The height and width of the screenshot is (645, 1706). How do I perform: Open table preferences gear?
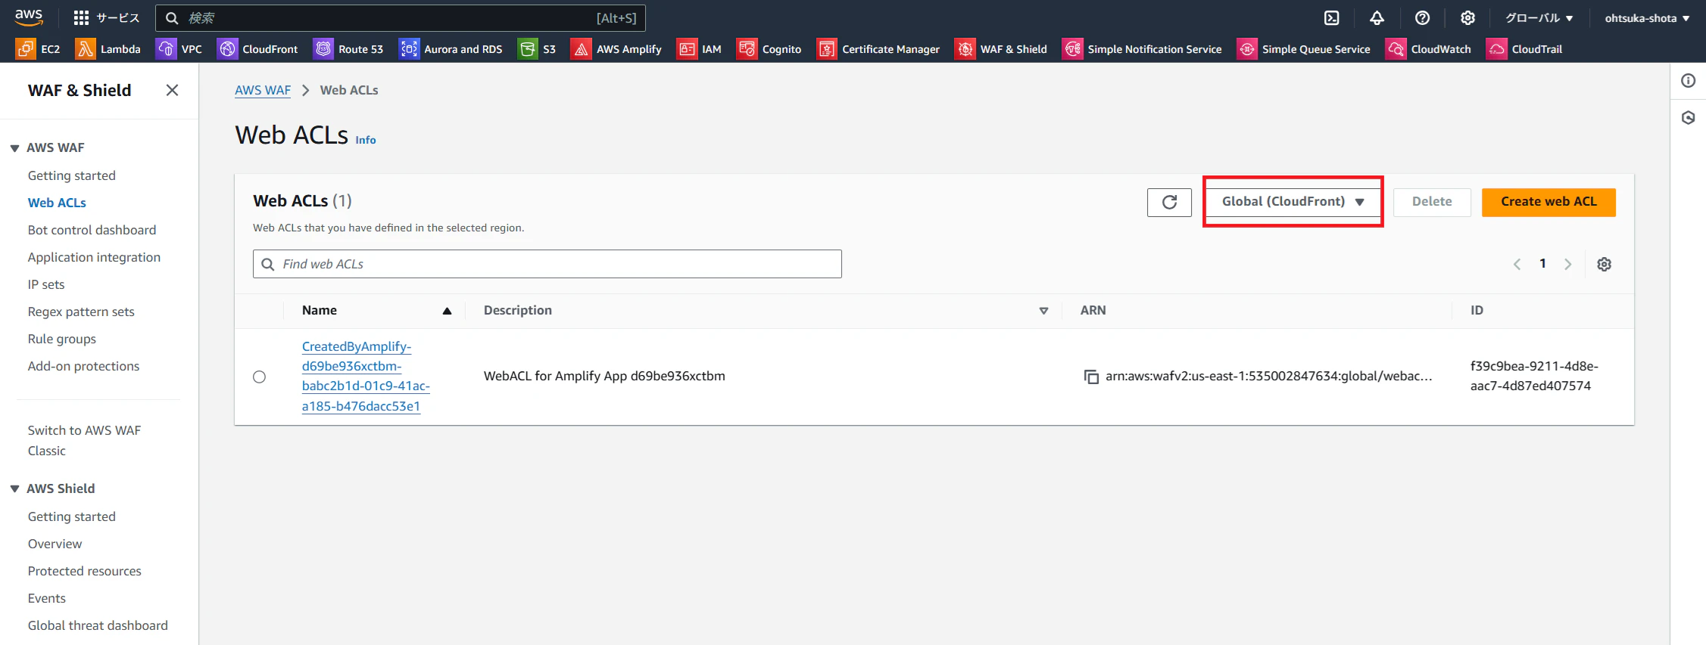[1604, 264]
